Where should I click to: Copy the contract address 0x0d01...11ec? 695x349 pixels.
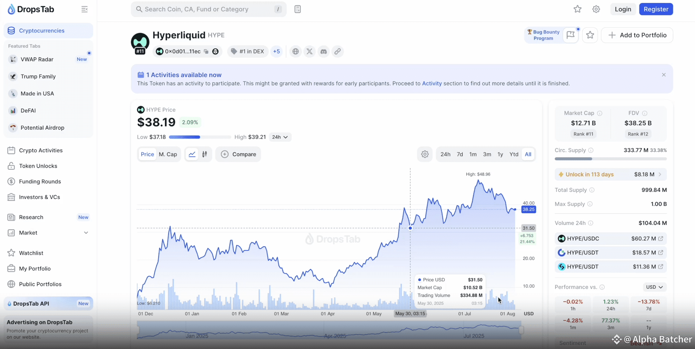click(206, 52)
